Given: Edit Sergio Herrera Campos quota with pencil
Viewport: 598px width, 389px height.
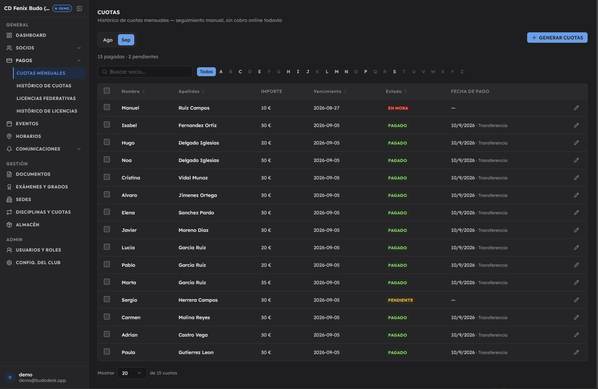Looking at the screenshot, I should click(576, 300).
